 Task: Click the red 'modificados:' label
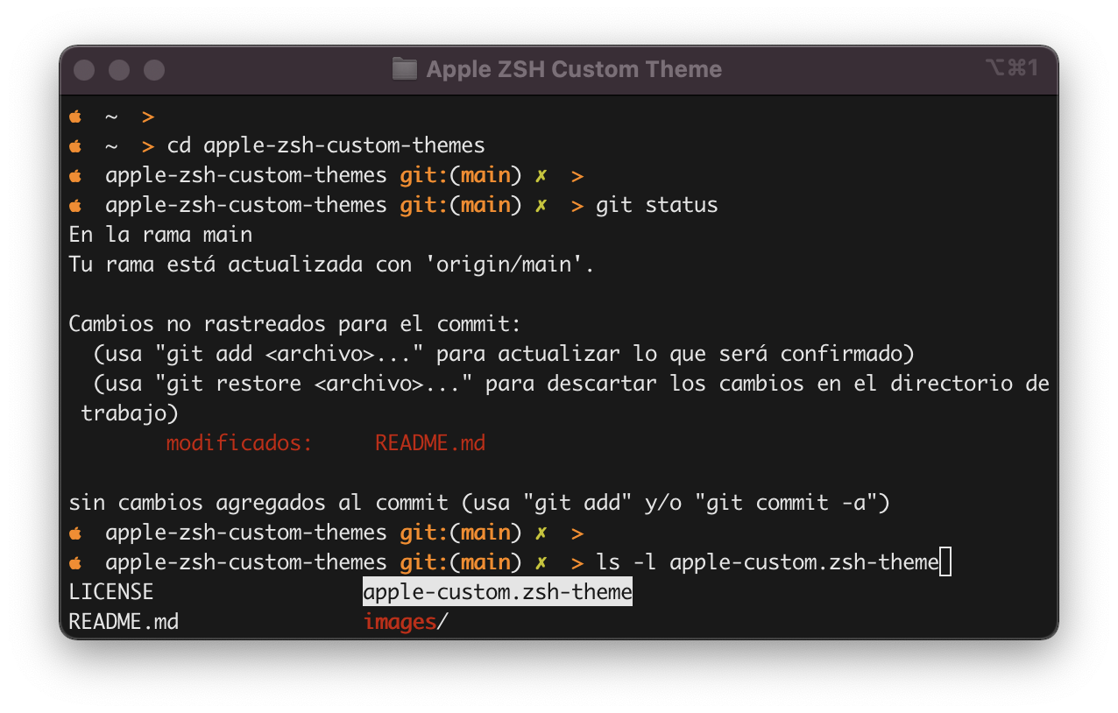tap(239, 443)
